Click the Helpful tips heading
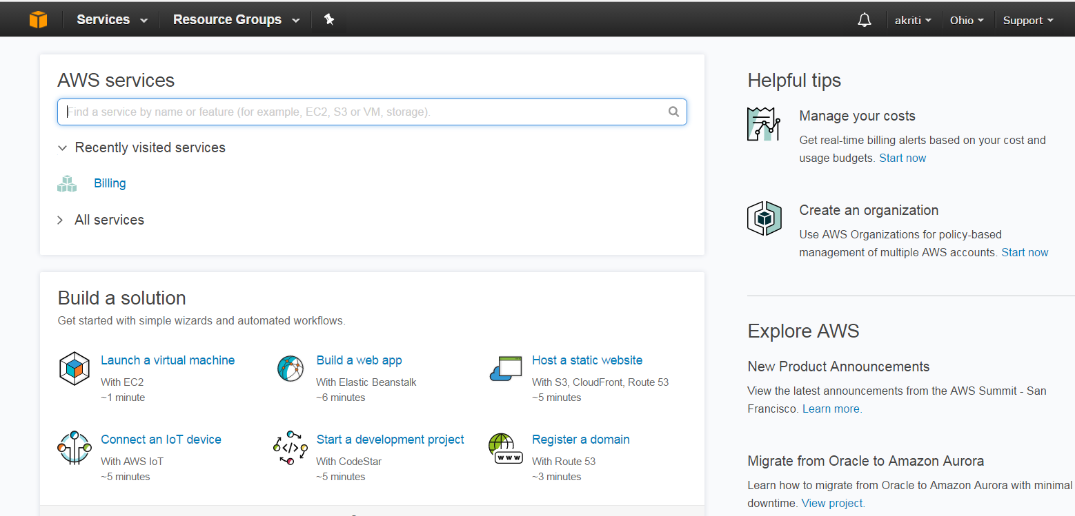1075x516 pixels. pyautogui.click(x=794, y=81)
